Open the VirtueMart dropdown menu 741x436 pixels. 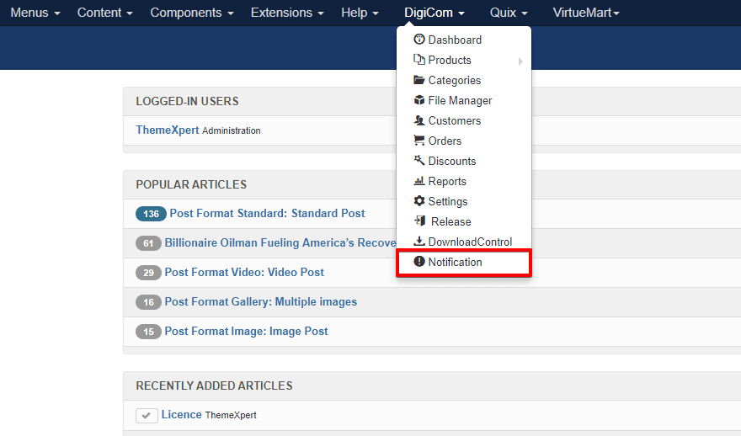[x=586, y=13]
